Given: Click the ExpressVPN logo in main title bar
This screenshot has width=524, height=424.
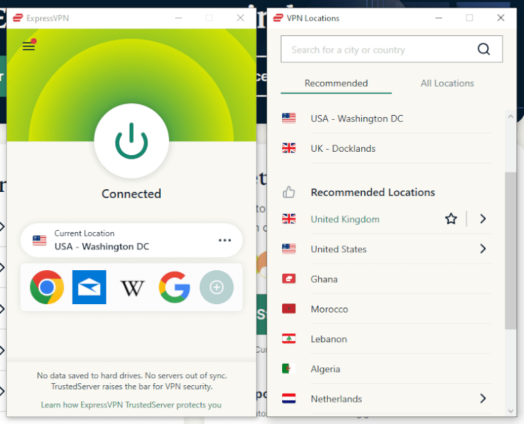Looking at the screenshot, I should [x=18, y=18].
